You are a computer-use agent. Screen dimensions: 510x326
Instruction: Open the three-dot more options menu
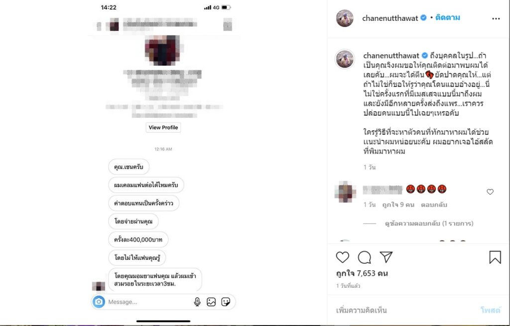(496, 18)
